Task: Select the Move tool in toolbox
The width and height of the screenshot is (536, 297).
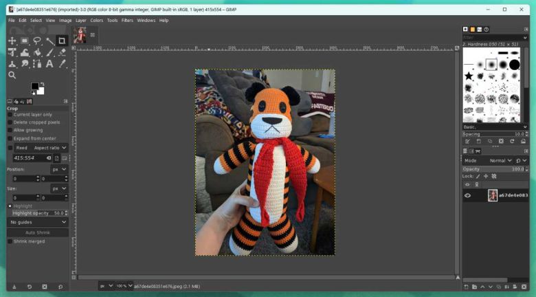Action: [x=12, y=41]
